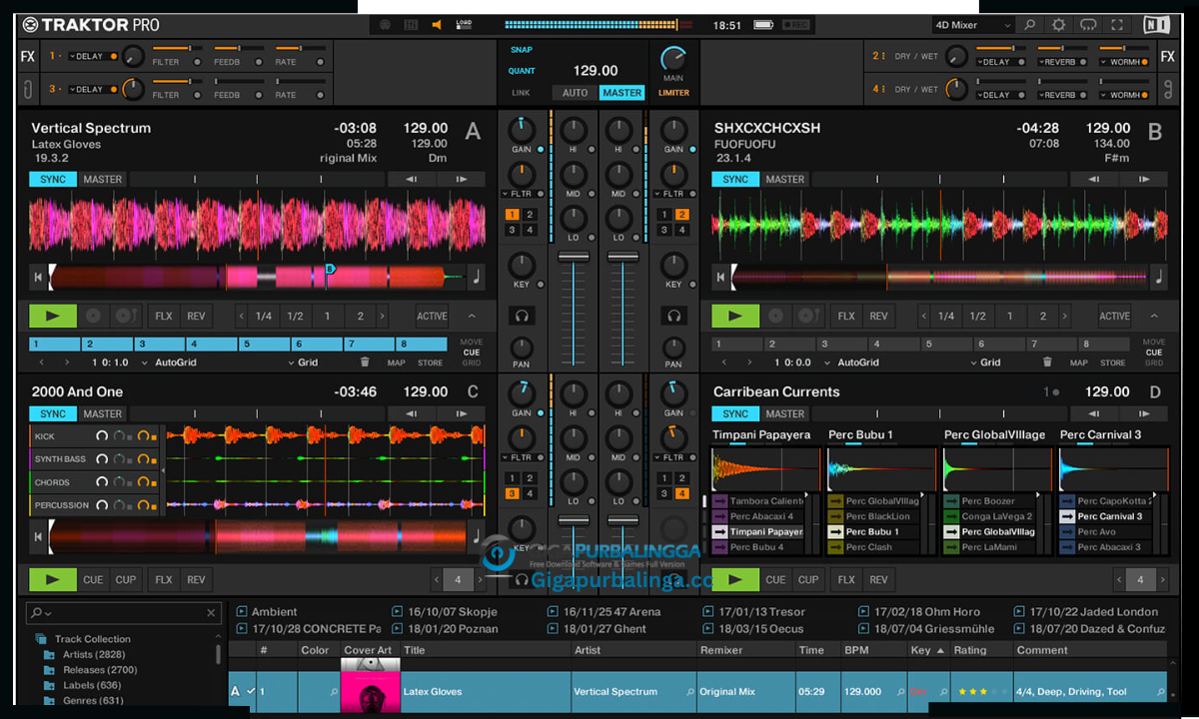Click the chat bubble layout icon in header
The height and width of the screenshot is (719, 1199).
[x=1088, y=25]
